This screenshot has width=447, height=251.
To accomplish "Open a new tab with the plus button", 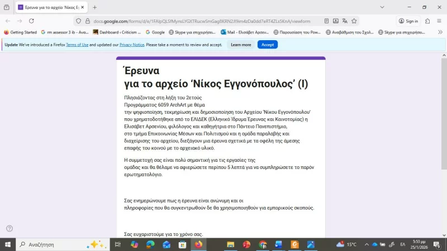I will click(94, 7).
